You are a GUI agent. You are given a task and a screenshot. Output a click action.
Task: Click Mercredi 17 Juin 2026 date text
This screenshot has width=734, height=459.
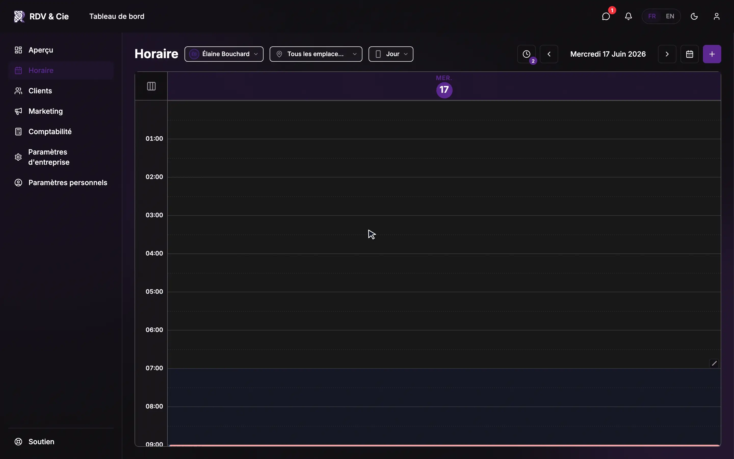pos(608,54)
